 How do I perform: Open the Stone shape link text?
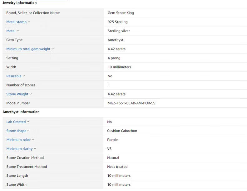[16, 131]
